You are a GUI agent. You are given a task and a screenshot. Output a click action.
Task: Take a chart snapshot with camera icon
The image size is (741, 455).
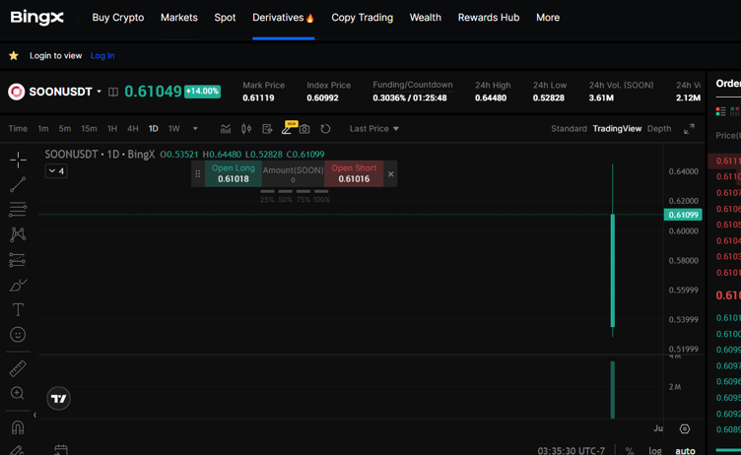[x=304, y=129]
